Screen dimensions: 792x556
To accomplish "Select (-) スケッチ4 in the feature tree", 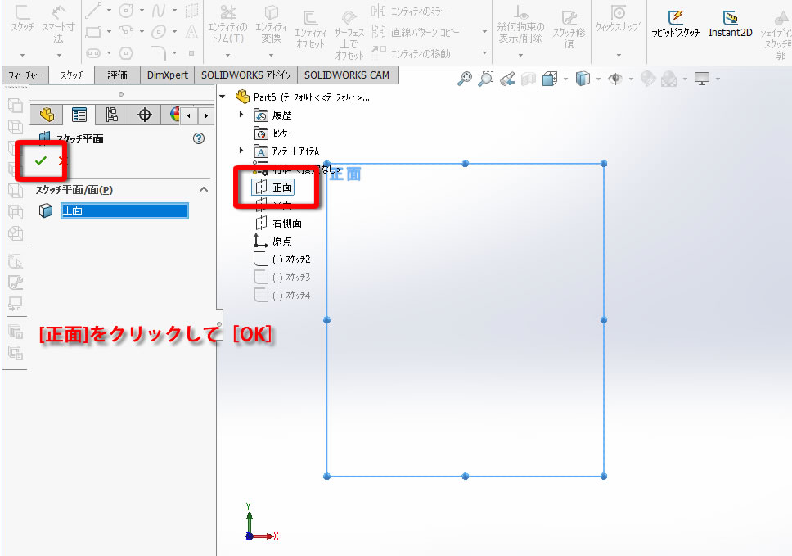I will tap(281, 295).
